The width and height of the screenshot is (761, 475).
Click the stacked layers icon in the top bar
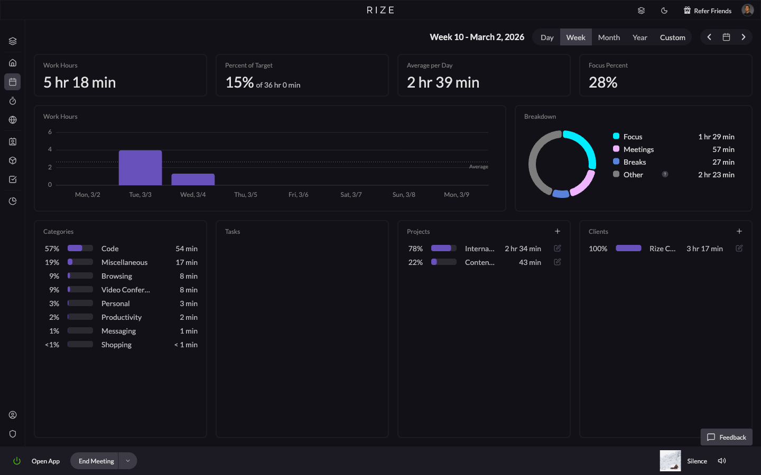[x=641, y=10]
